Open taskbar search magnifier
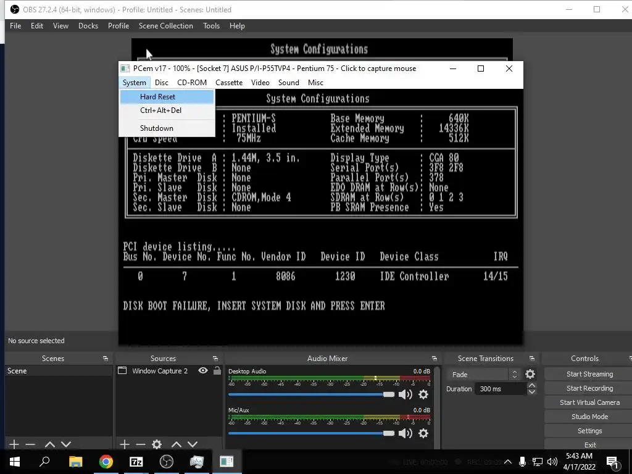 [44, 462]
